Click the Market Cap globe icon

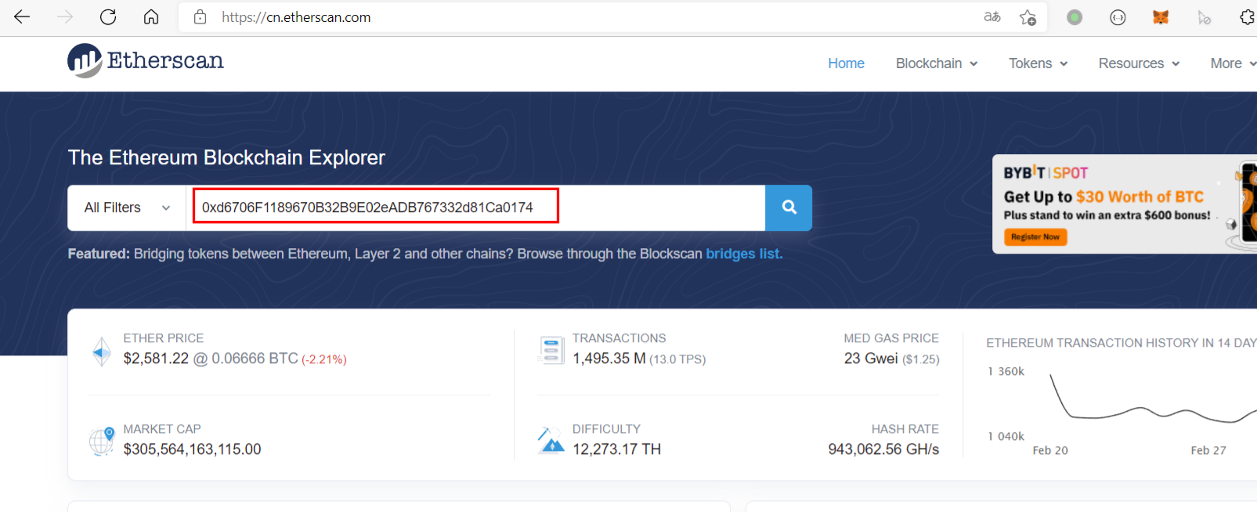102,442
